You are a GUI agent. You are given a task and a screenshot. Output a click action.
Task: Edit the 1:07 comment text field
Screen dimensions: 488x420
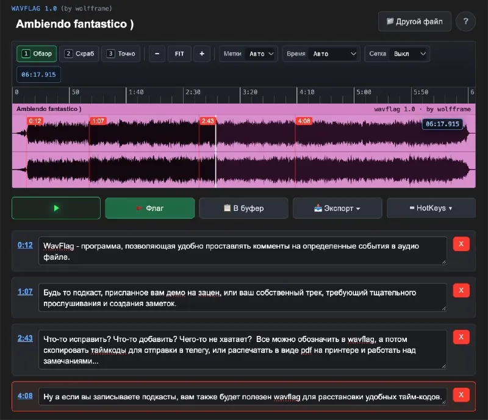click(243, 297)
